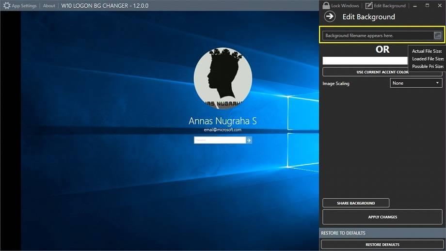Click the arrow circle beside Edit Background
This screenshot has height=251, width=446.
(x=330, y=16)
